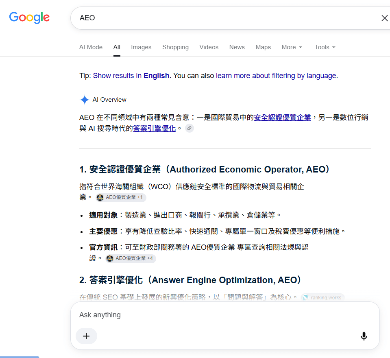Click heading 1. 安全認證優質企業 Authorized Economic Operator

coord(204,169)
